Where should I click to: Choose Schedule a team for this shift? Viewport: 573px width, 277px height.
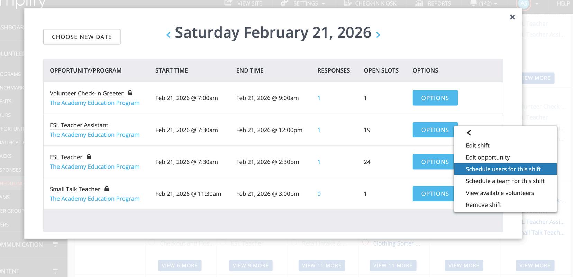505,181
